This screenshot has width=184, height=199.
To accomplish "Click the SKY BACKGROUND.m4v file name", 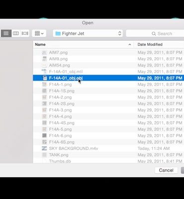I will [74, 148].
